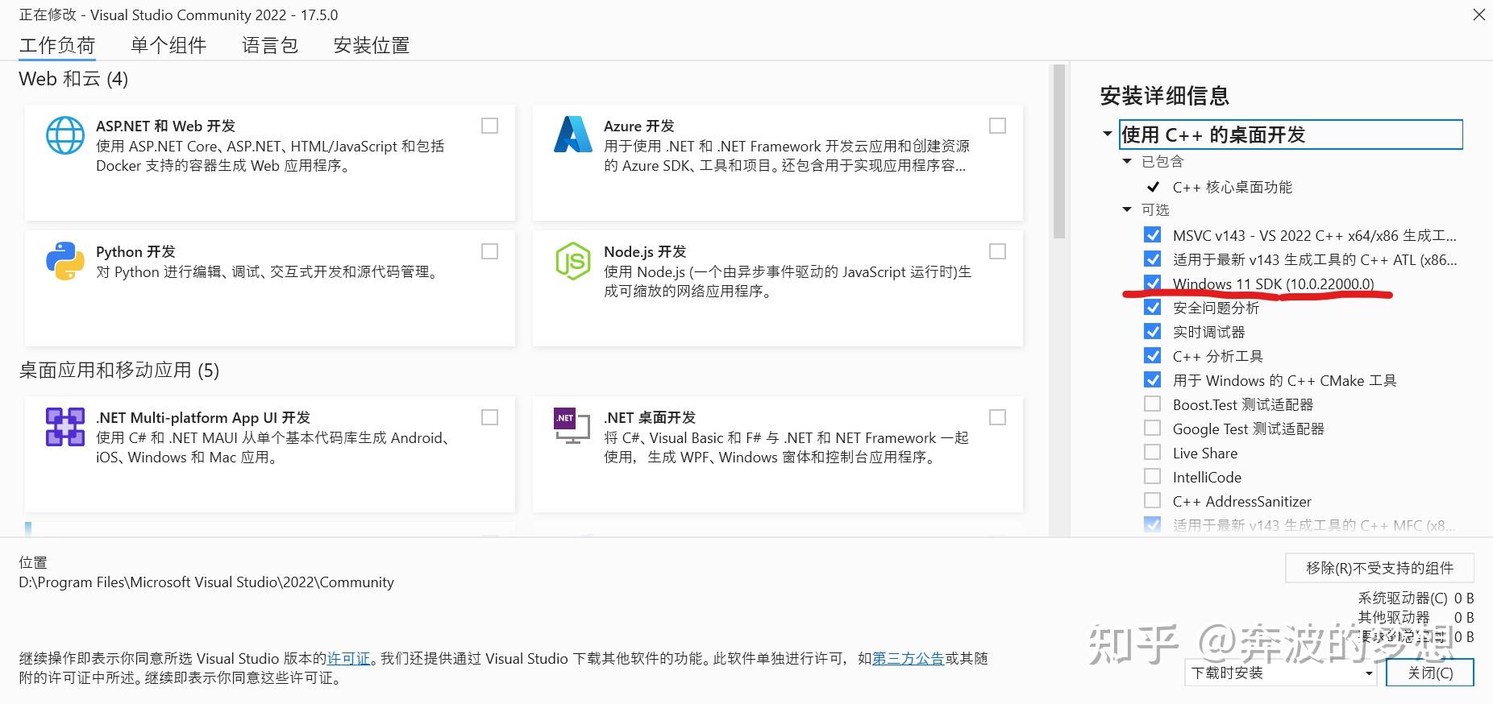Open the 下载时安装 install mode dropdown

click(x=1280, y=673)
